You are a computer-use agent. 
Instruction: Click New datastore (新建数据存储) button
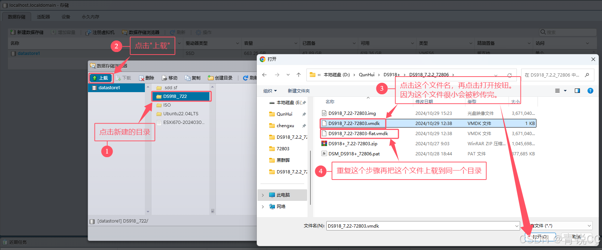[27, 33]
